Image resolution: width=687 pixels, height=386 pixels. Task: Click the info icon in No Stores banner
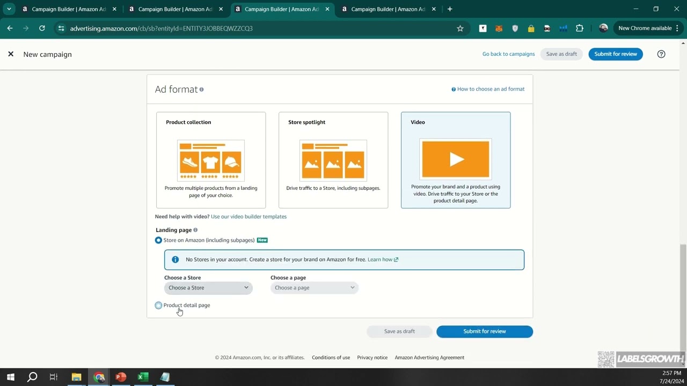[x=175, y=259]
